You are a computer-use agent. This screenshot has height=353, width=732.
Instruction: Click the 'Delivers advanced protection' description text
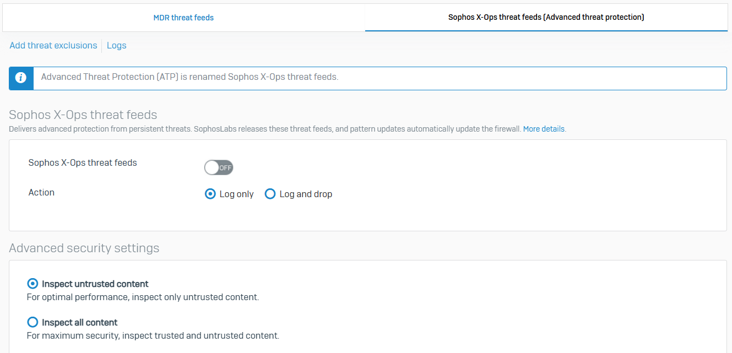click(264, 129)
